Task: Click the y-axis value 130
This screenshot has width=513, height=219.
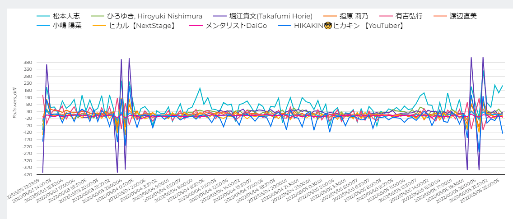Action: [27, 97]
